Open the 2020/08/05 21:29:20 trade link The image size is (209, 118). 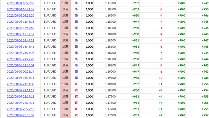20,59
